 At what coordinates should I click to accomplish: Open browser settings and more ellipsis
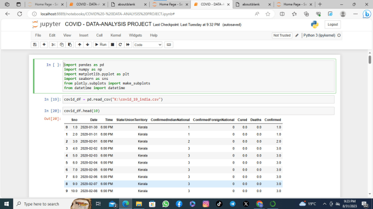click(355, 14)
